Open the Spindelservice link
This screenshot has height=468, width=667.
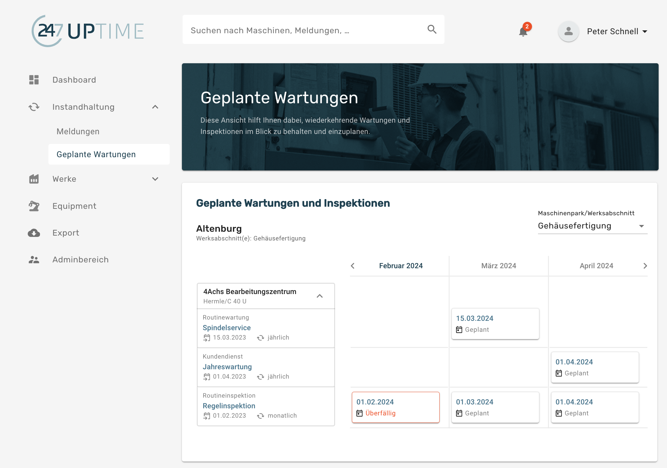(x=226, y=328)
